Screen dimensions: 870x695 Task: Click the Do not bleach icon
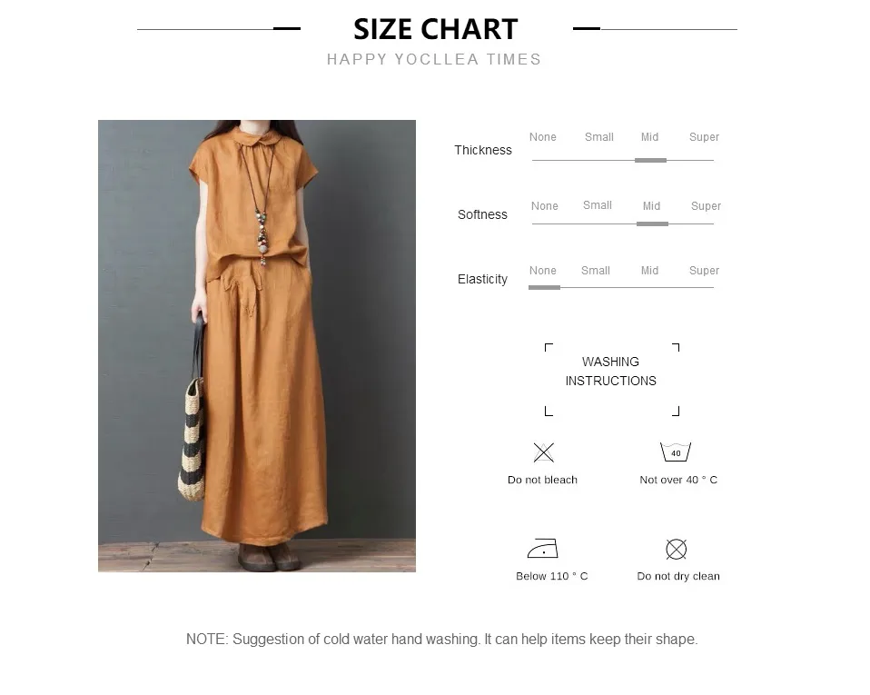[x=543, y=452]
